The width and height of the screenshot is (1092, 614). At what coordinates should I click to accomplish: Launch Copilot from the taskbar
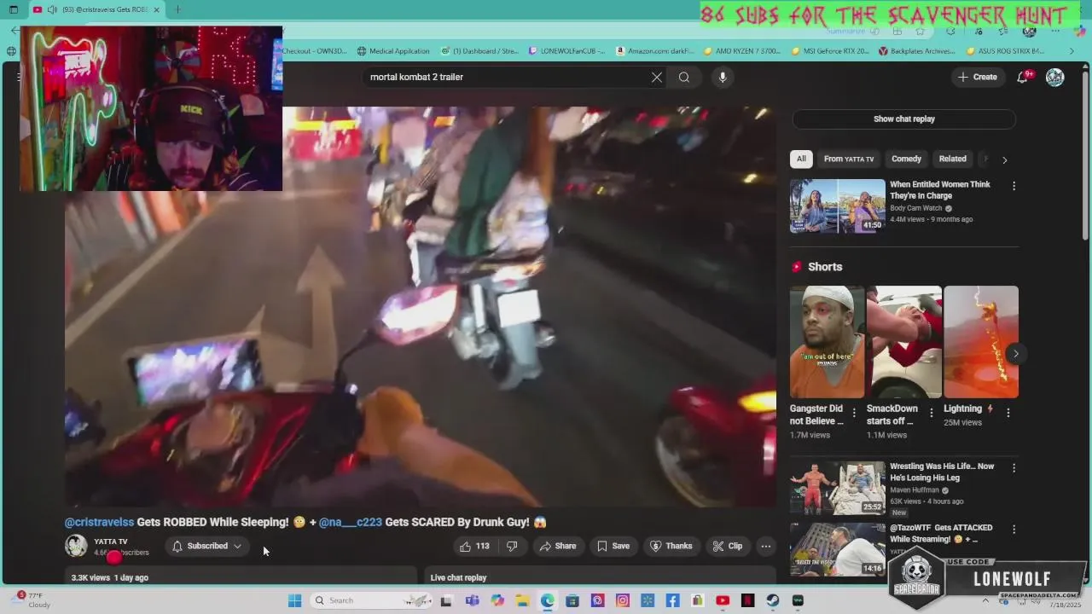coord(497,600)
